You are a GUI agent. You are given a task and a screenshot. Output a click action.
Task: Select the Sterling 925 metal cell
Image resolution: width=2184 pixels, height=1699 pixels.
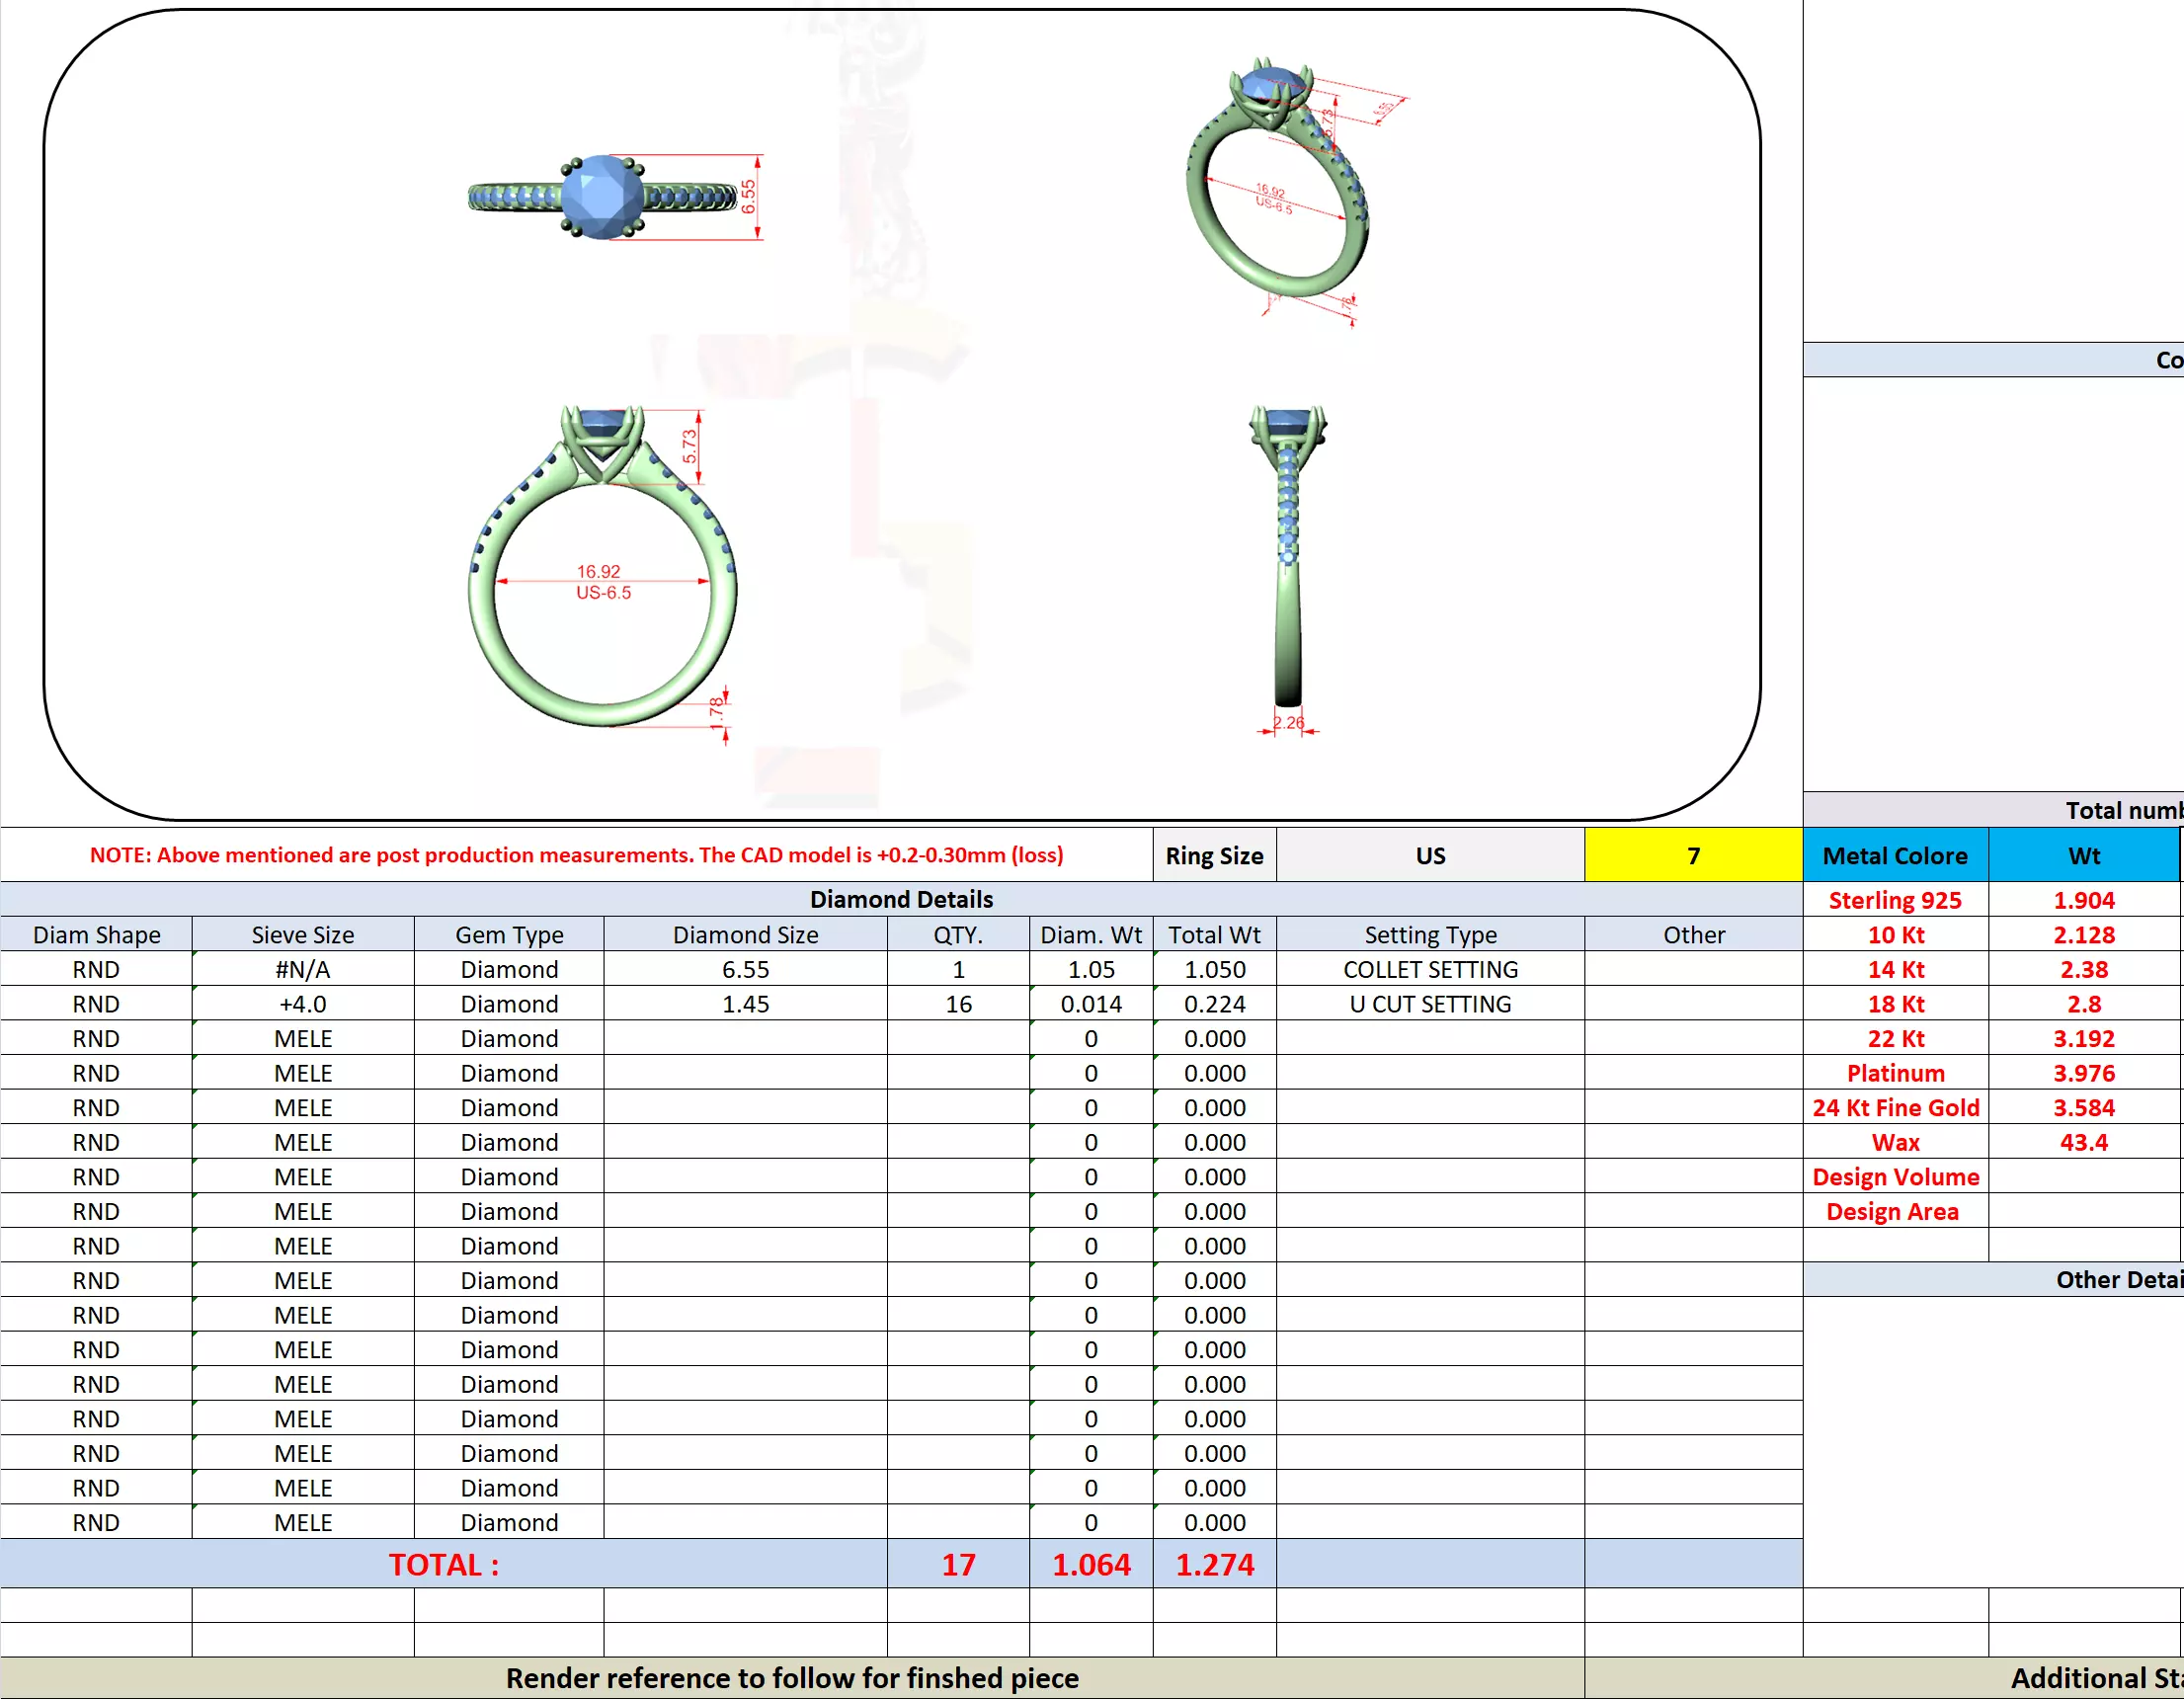pos(1894,900)
